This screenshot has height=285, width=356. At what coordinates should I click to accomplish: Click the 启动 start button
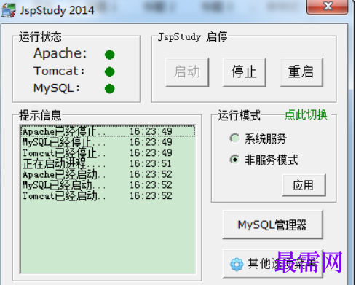pyautogui.click(x=187, y=72)
